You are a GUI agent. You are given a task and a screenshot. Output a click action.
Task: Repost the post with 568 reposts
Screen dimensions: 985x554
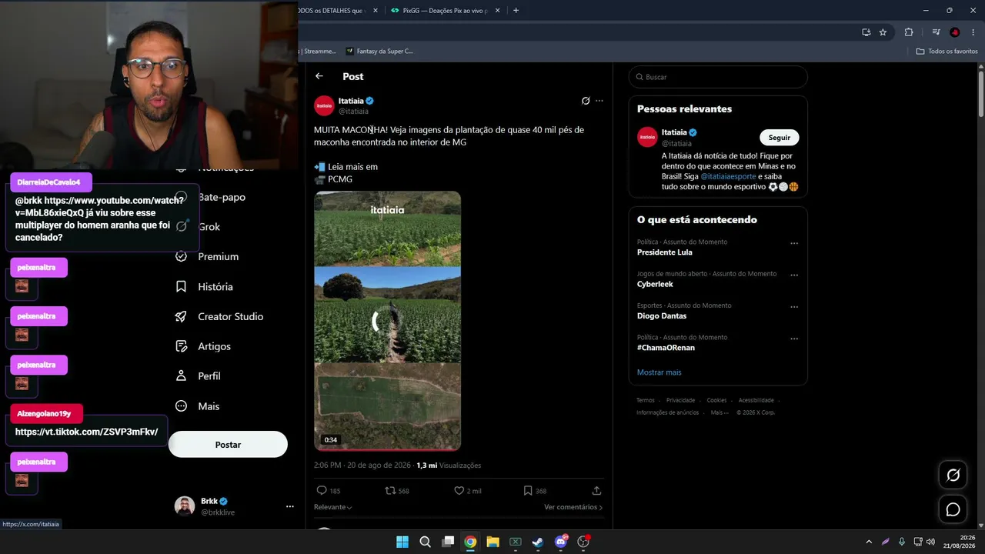tap(390, 490)
